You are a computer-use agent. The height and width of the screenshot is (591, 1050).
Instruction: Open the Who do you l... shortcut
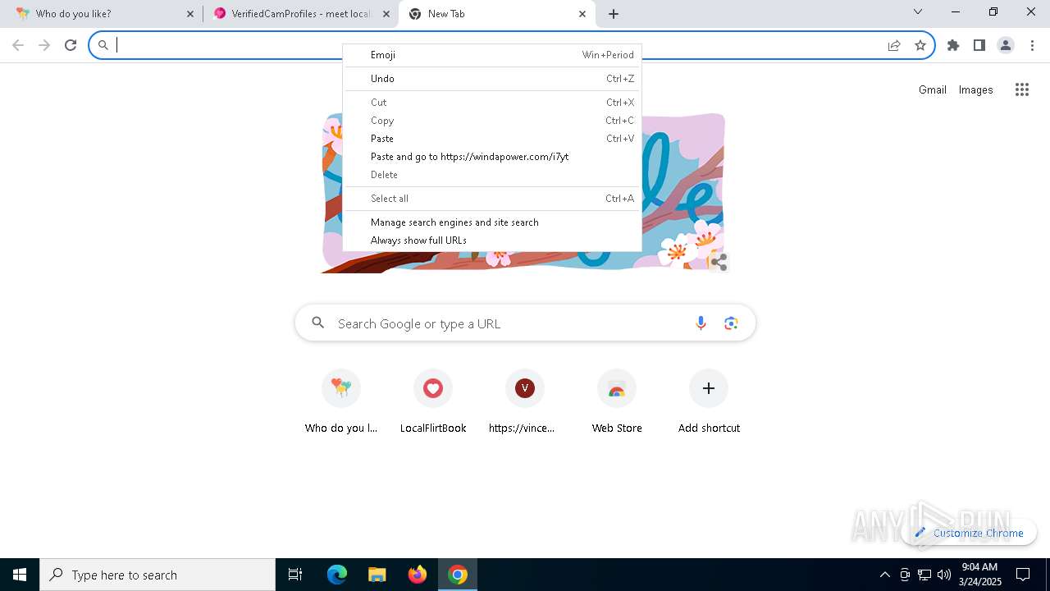341,401
